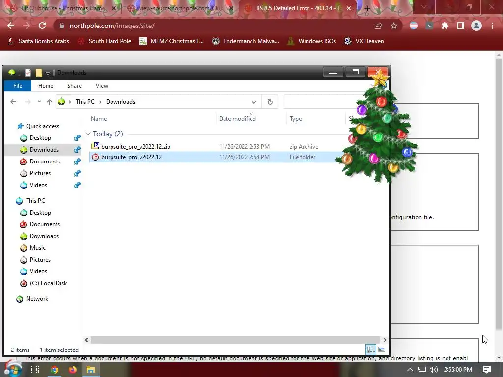Click the share page icon in address bar

(378, 26)
